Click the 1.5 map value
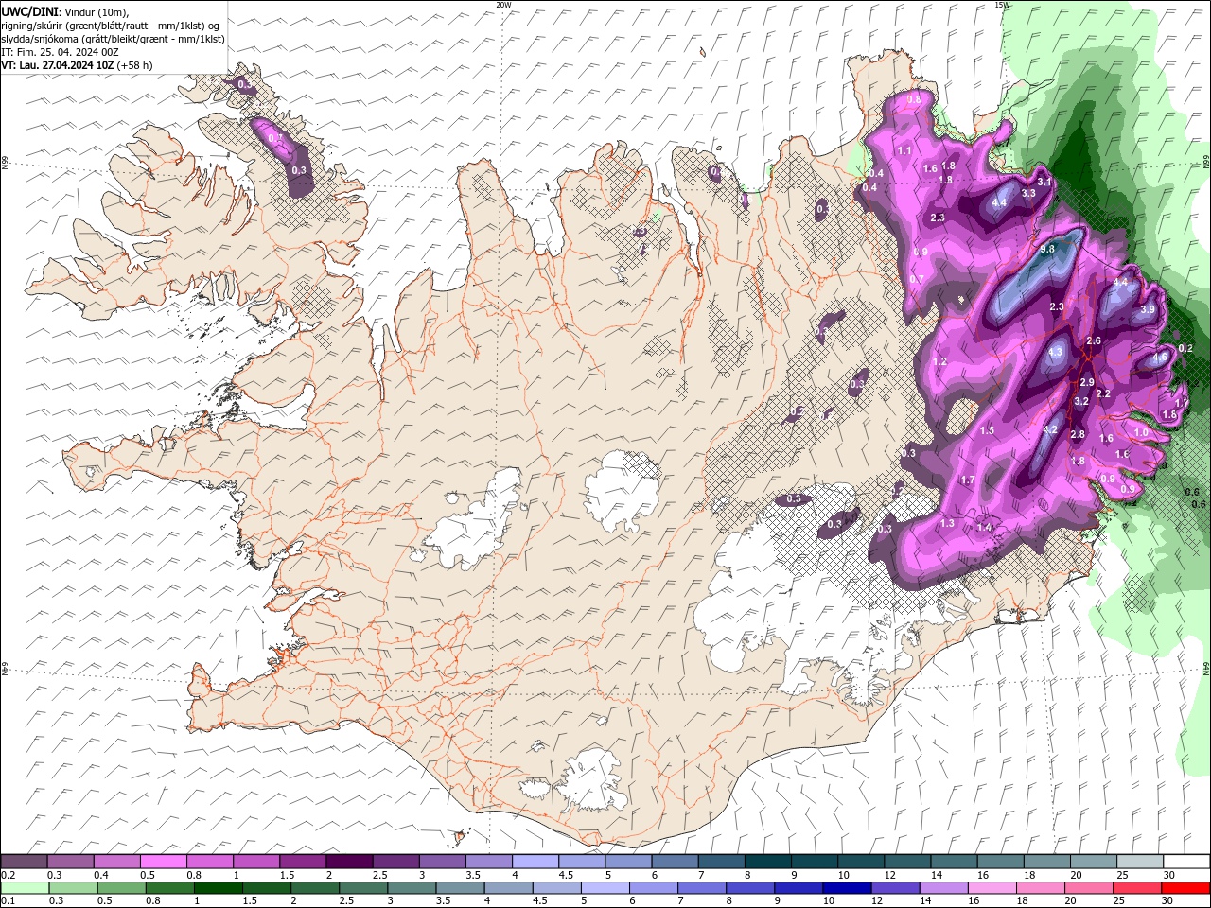The height and width of the screenshot is (908, 1211). tap(988, 429)
